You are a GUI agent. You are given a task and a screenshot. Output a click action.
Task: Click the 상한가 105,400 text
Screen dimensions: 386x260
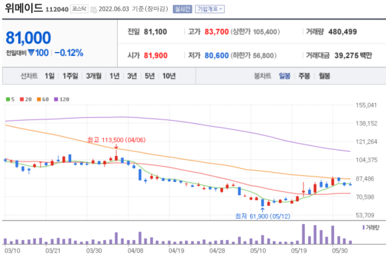(x=256, y=32)
